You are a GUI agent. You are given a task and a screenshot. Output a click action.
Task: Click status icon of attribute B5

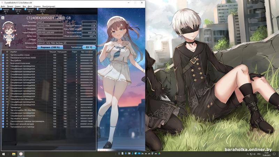tap(3, 99)
